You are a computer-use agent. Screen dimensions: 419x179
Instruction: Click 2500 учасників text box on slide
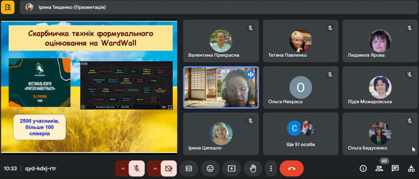tap(40, 127)
